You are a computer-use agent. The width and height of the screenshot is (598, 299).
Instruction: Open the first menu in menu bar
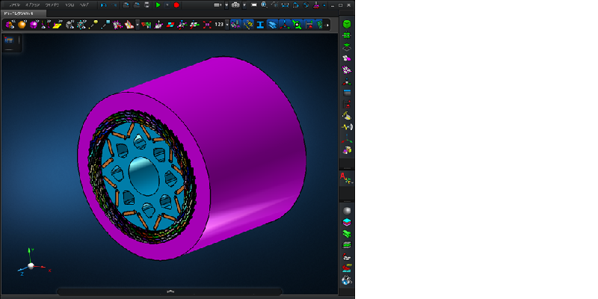16,4
